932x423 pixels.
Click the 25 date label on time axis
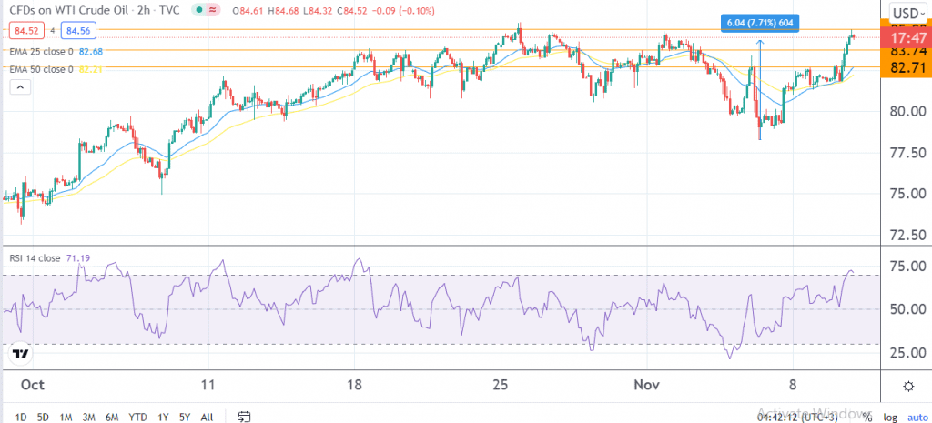point(501,385)
